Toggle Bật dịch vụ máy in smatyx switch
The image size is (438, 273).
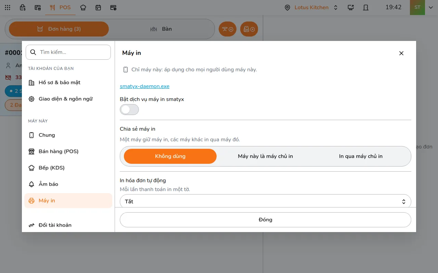pos(129,110)
